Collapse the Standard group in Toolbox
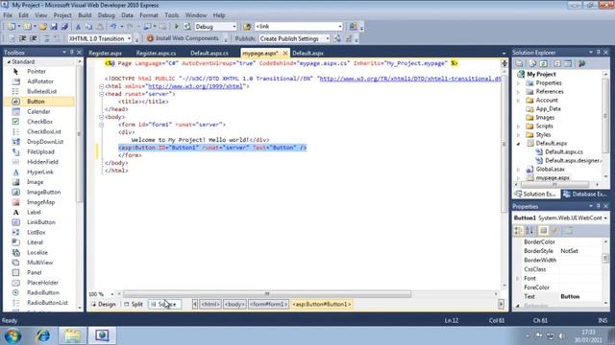The height and width of the screenshot is (345, 615). 9,61
